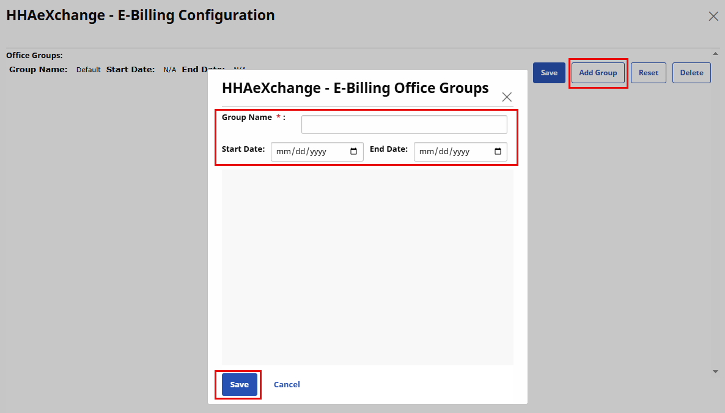Click the Reset button
This screenshot has width=725, height=413.
click(x=648, y=72)
